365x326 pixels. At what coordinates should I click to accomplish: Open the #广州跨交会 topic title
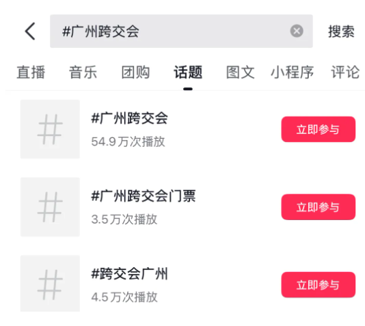129,118
